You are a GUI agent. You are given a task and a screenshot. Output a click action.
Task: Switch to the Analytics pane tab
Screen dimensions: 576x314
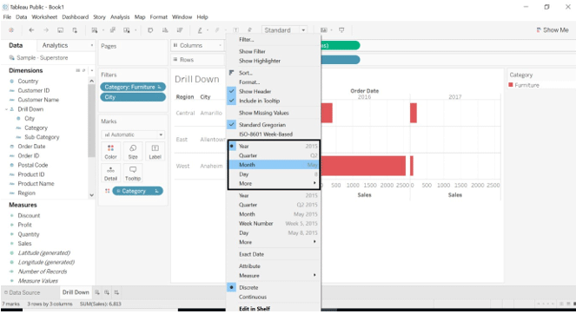pos(55,45)
